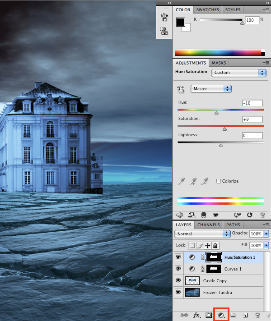
Task: Open the Adjustments panel options menu
Action: 266,63
